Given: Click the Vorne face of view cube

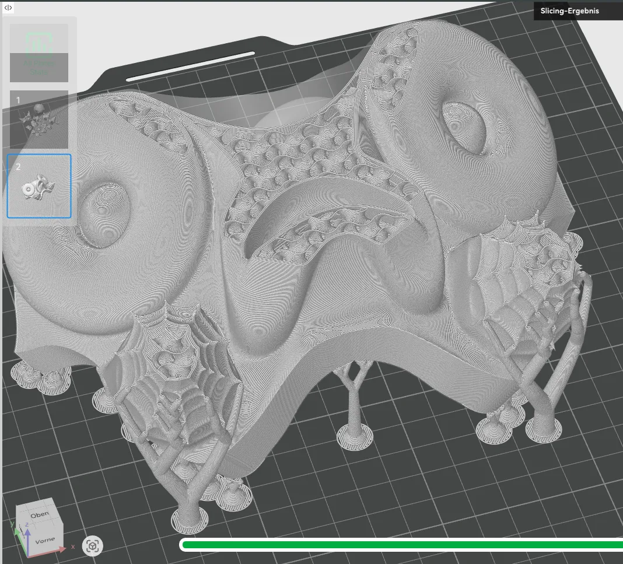Looking at the screenshot, I should point(44,541).
